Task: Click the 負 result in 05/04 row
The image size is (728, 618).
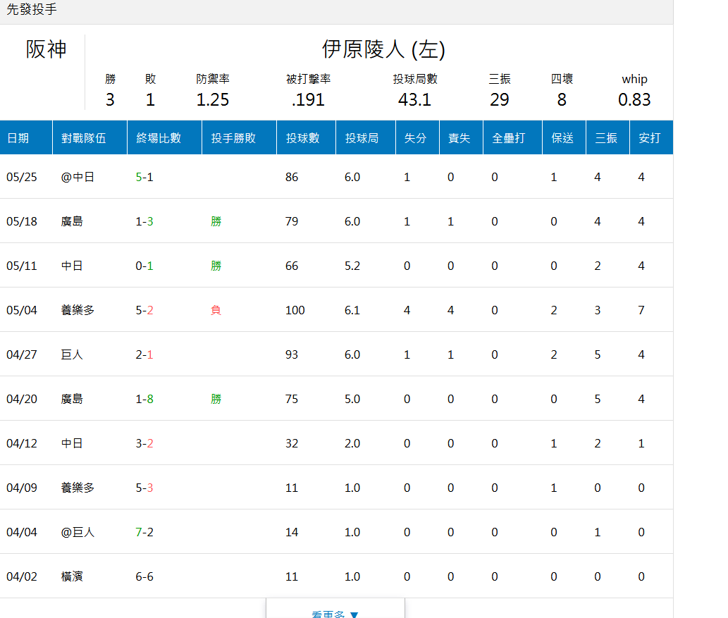Action: click(x=216, y=310)
